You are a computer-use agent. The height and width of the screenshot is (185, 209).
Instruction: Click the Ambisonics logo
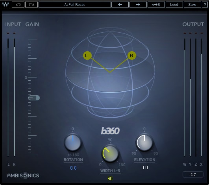[x=23, y=176]
